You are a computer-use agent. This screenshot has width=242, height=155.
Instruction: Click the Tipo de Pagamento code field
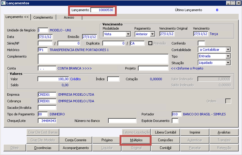click(x=43, y=114)
